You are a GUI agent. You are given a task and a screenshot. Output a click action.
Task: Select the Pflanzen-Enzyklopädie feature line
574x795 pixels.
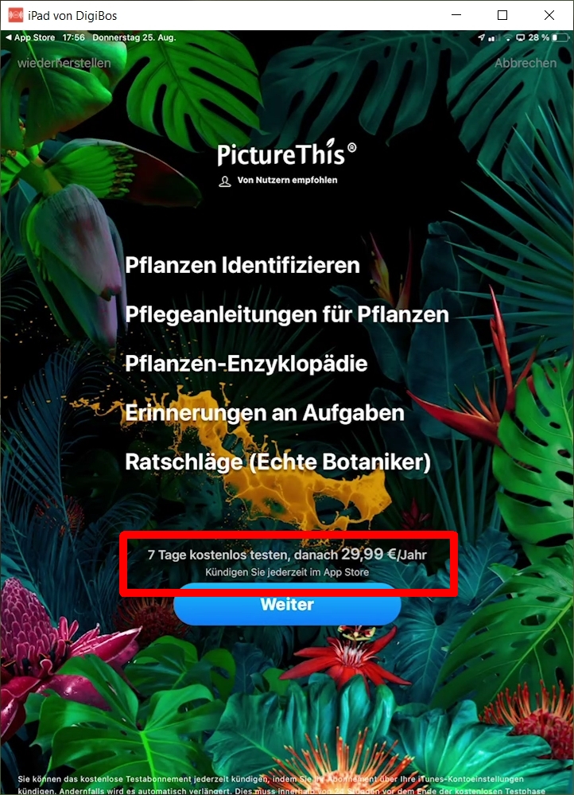246,364
